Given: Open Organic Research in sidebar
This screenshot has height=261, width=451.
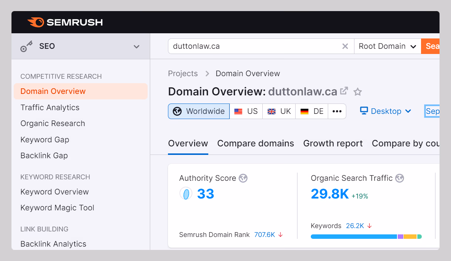Looking at the screenshot, I should coord(53,123).
